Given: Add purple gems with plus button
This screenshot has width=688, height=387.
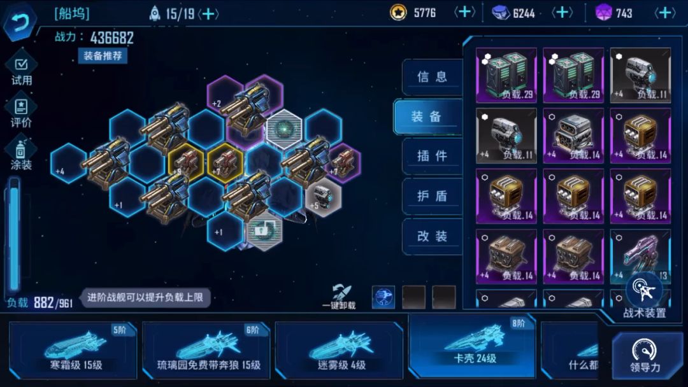Looking at the screenshot, I should (664, 13).
